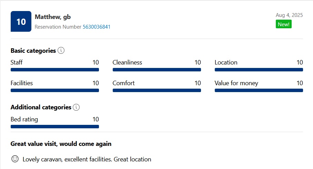Viewport: 313px width, 169px height.
Task: Click the green New! badge
Action: tap(284, 24)
